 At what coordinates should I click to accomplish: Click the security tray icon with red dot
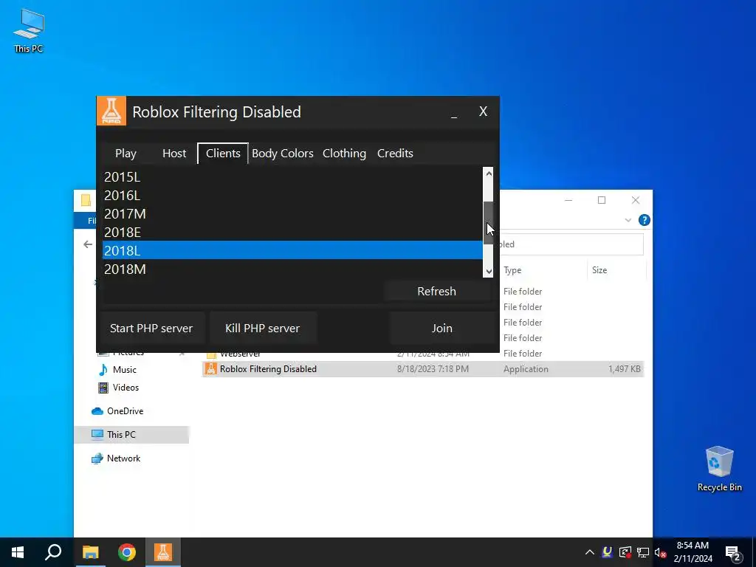coord(625,552)
